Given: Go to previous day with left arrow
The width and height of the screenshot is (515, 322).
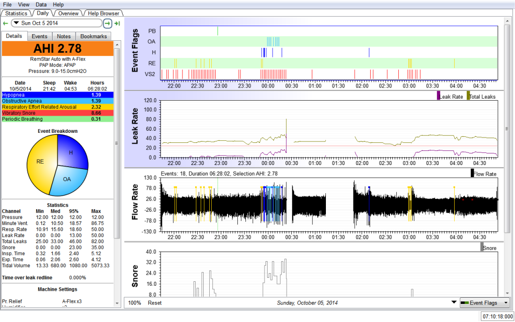Looking at the screenshot, I should coord(6,23).
